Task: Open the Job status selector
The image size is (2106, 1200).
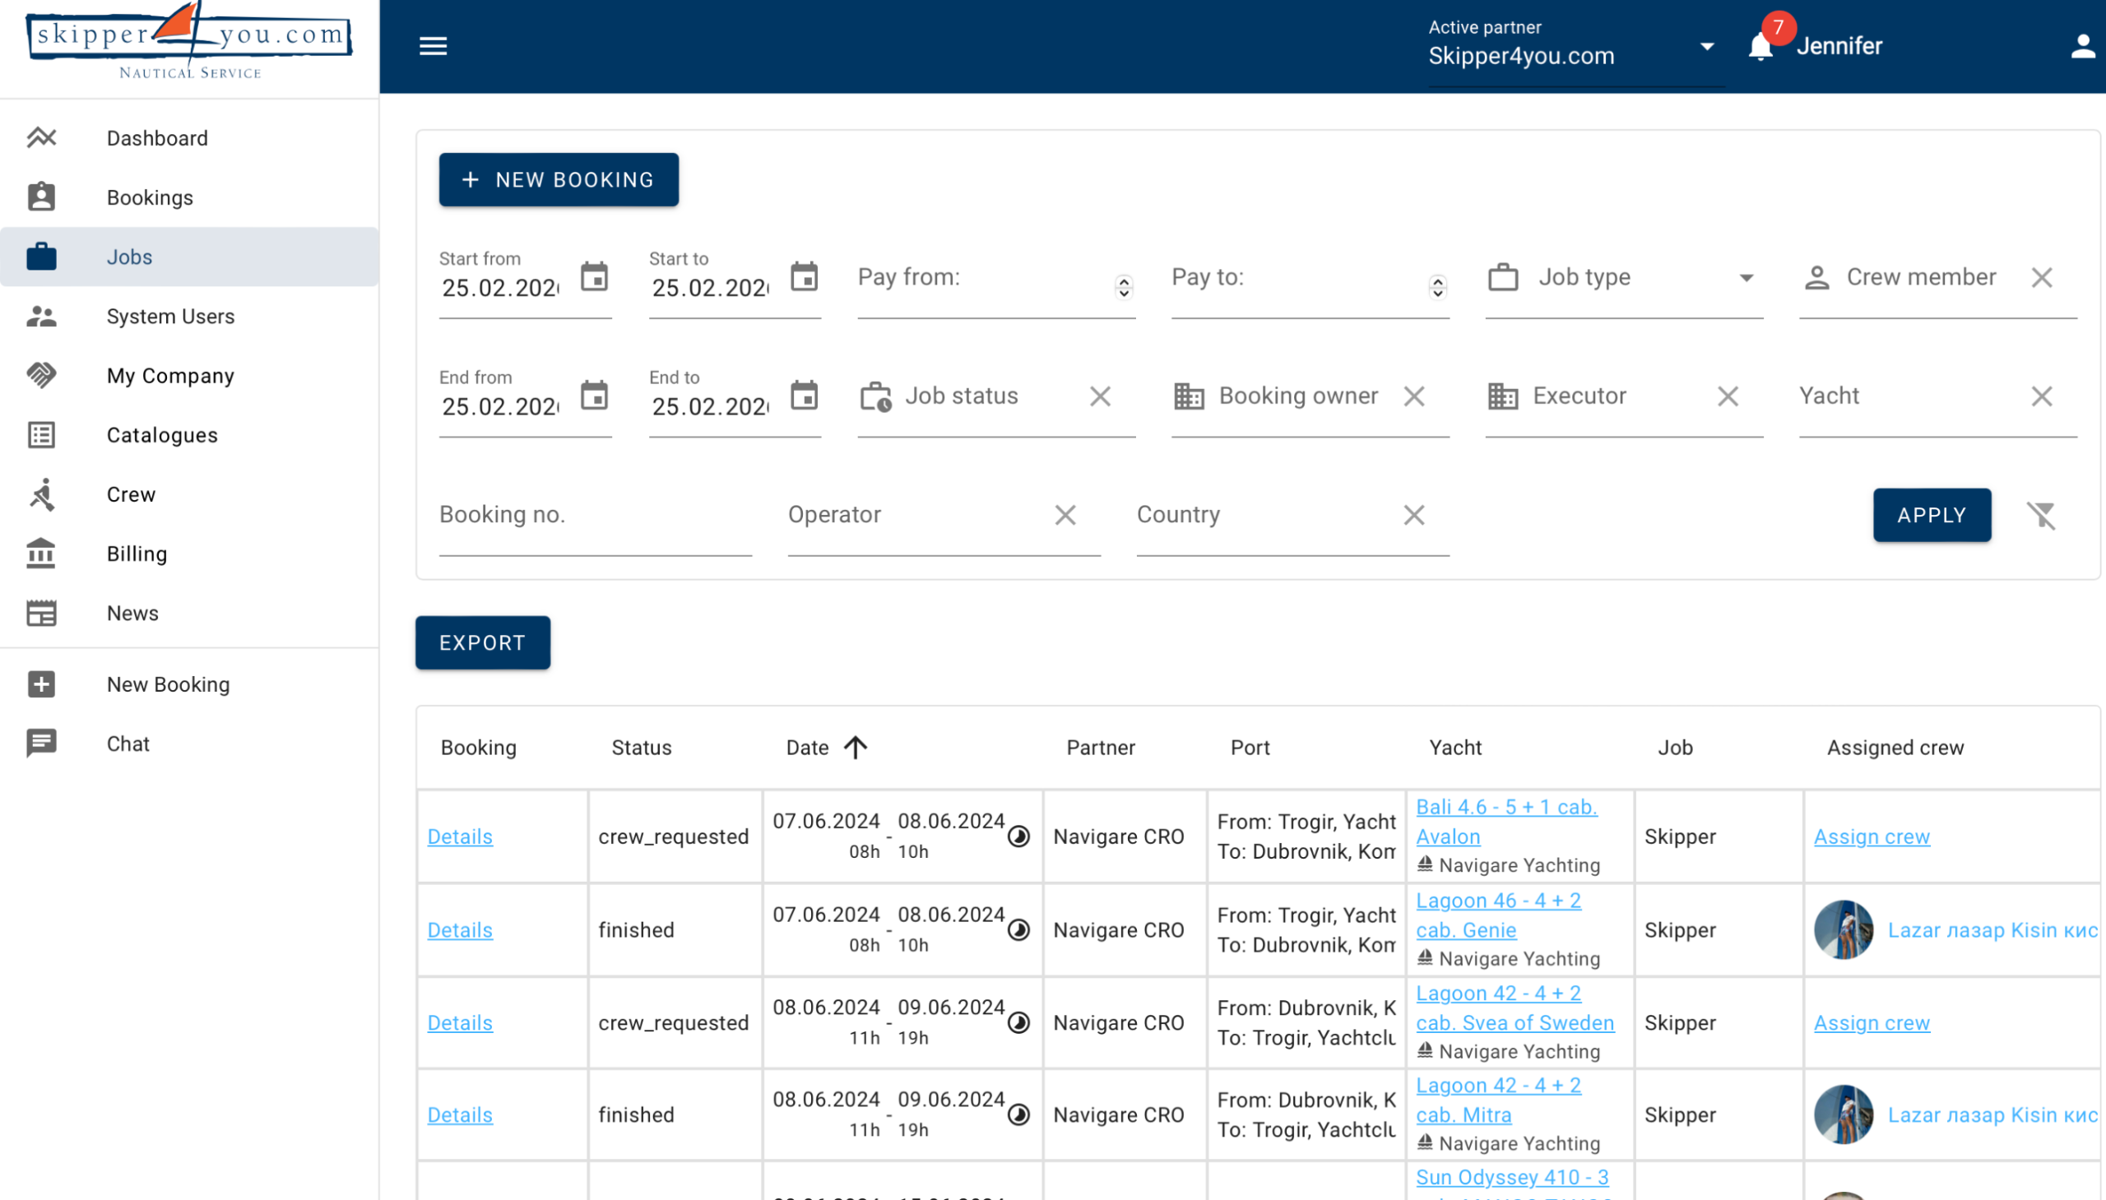Action: [x=972, y=396]
